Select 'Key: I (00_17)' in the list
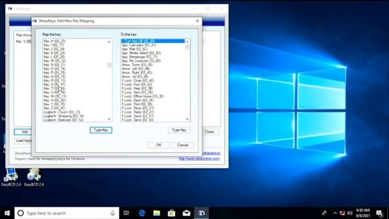389x219 pixels. 53,45
